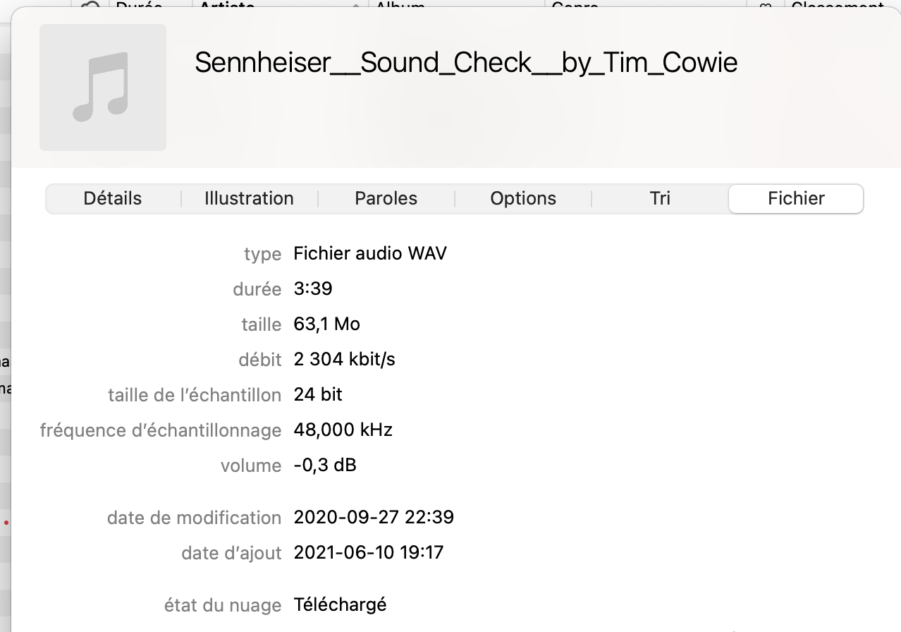Click the Artiste column sort arrow

pyautogui.click(x=356, y=6)
